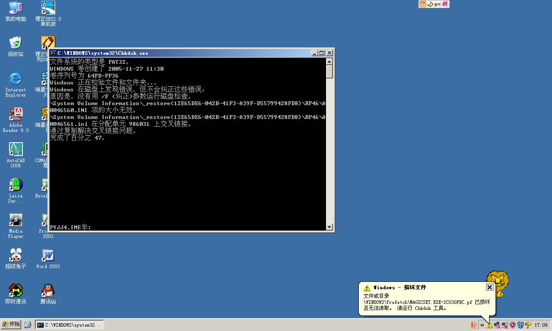Click the 17:09 taskbar clock

pyautogui.click(x=541, y=325)
